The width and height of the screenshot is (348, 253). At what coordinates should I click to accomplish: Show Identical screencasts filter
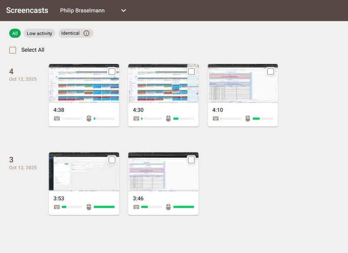(x=70, y=34)
